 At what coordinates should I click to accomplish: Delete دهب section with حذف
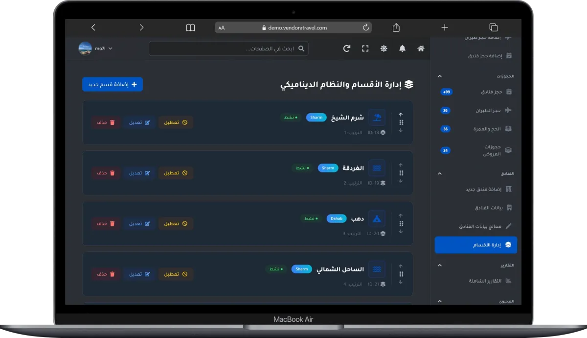click(x=106, y=223)
